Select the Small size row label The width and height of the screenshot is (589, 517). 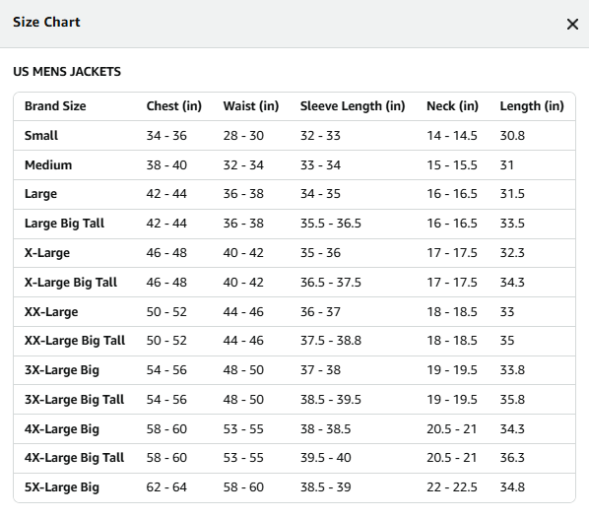click(x=41, y=135)
